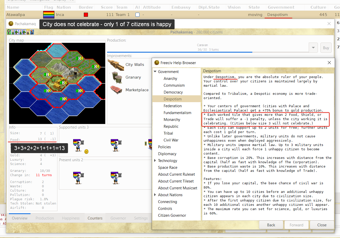Screen dimensions: 340x238
Task: Click the Close button in Help Browser
Action: coord(322,225)
